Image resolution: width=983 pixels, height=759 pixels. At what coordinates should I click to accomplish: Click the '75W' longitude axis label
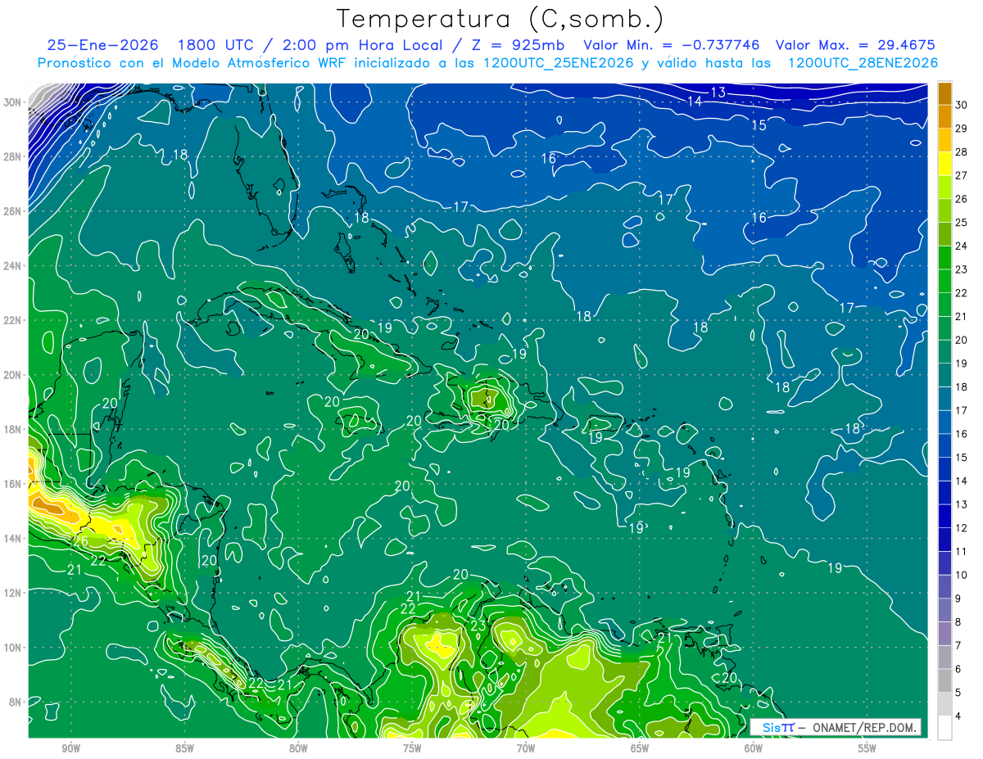coord(412,748)
